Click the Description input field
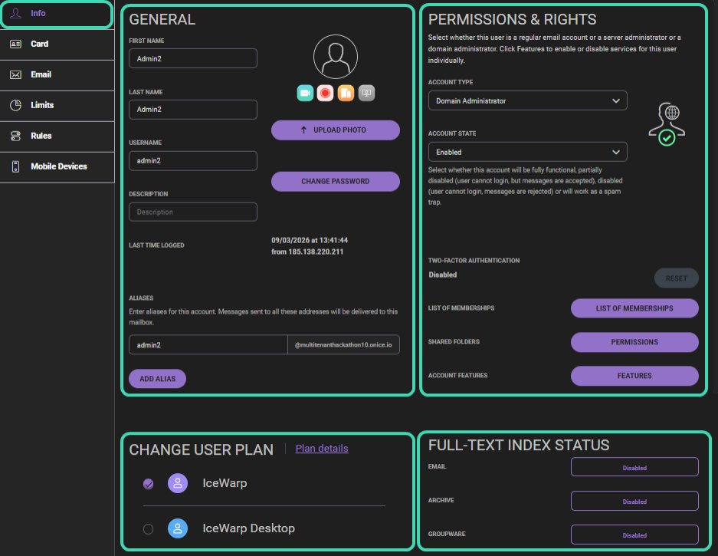718x556 pixels. pyautogui.click(x=192, y=212)
